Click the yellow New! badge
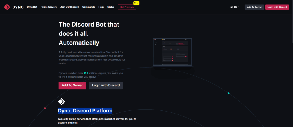The height and width of the screenshot is (127, 293). click(136, 3)
